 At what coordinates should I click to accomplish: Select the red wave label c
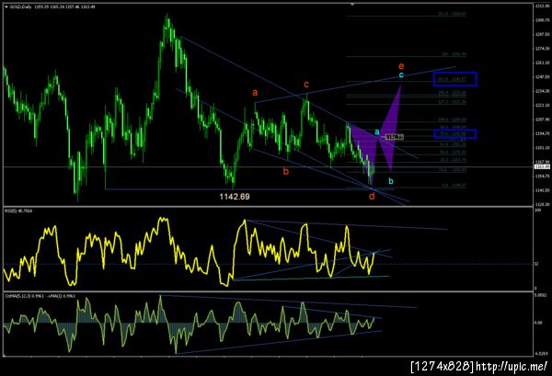[x=306, y=84]
